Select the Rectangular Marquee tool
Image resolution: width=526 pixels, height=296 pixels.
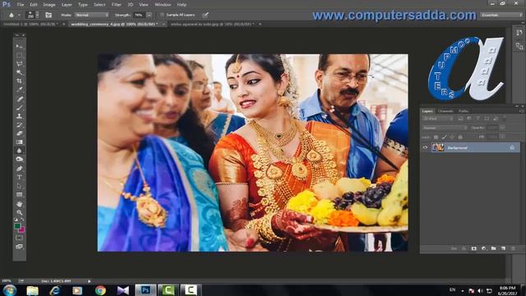click(x=19, y=55)
